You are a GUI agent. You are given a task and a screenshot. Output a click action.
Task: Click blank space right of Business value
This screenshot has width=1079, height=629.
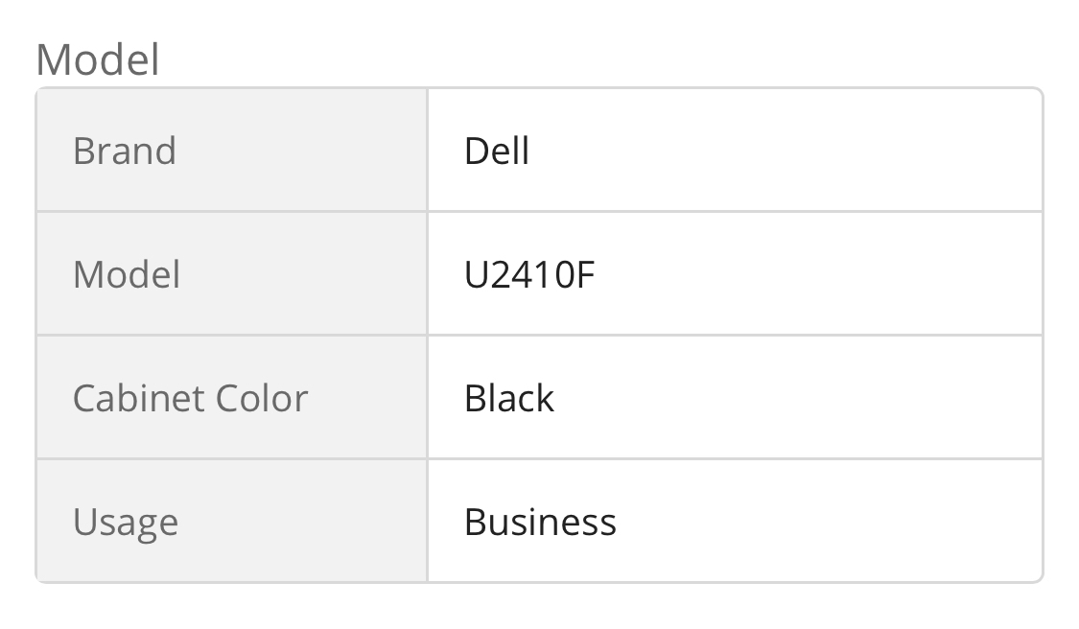(830, 523)
